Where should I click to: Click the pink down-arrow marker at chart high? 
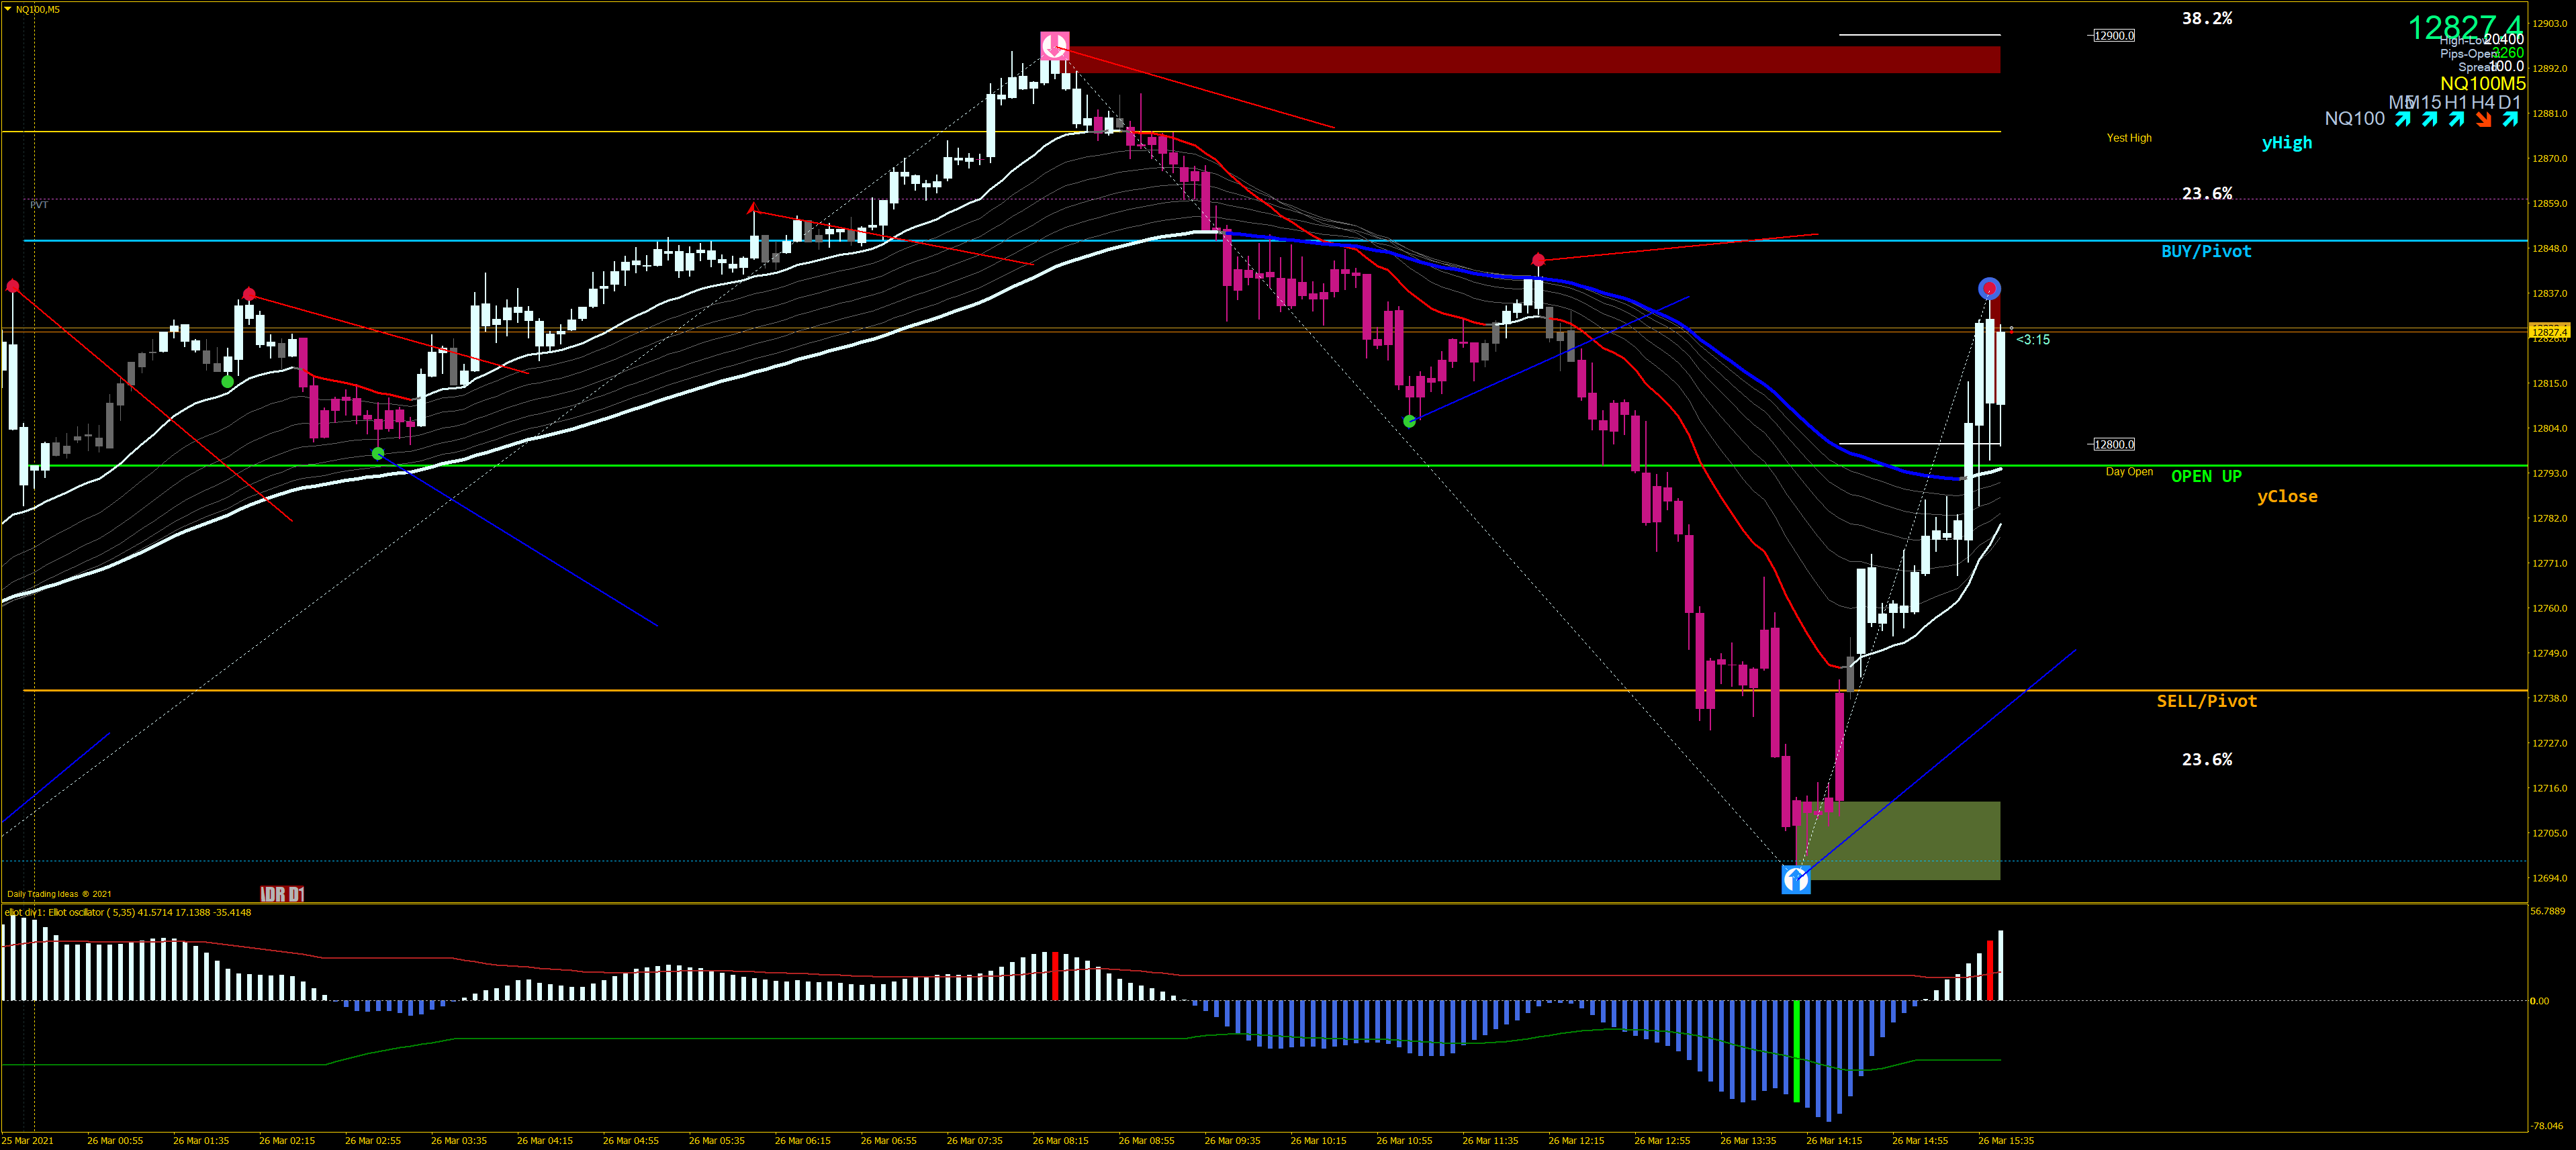(x=1054, y=46)
